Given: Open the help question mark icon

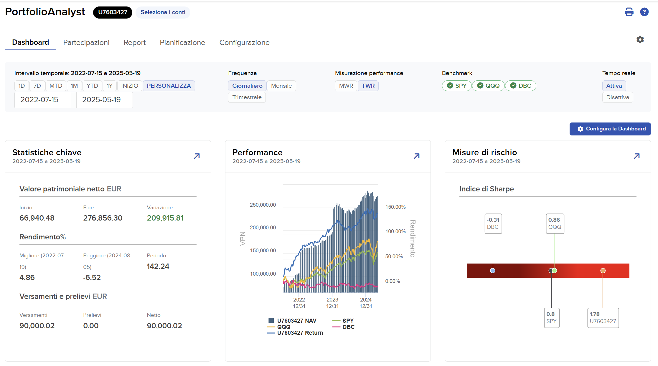Looking at the screenshot, I should [x=644, y=12].
